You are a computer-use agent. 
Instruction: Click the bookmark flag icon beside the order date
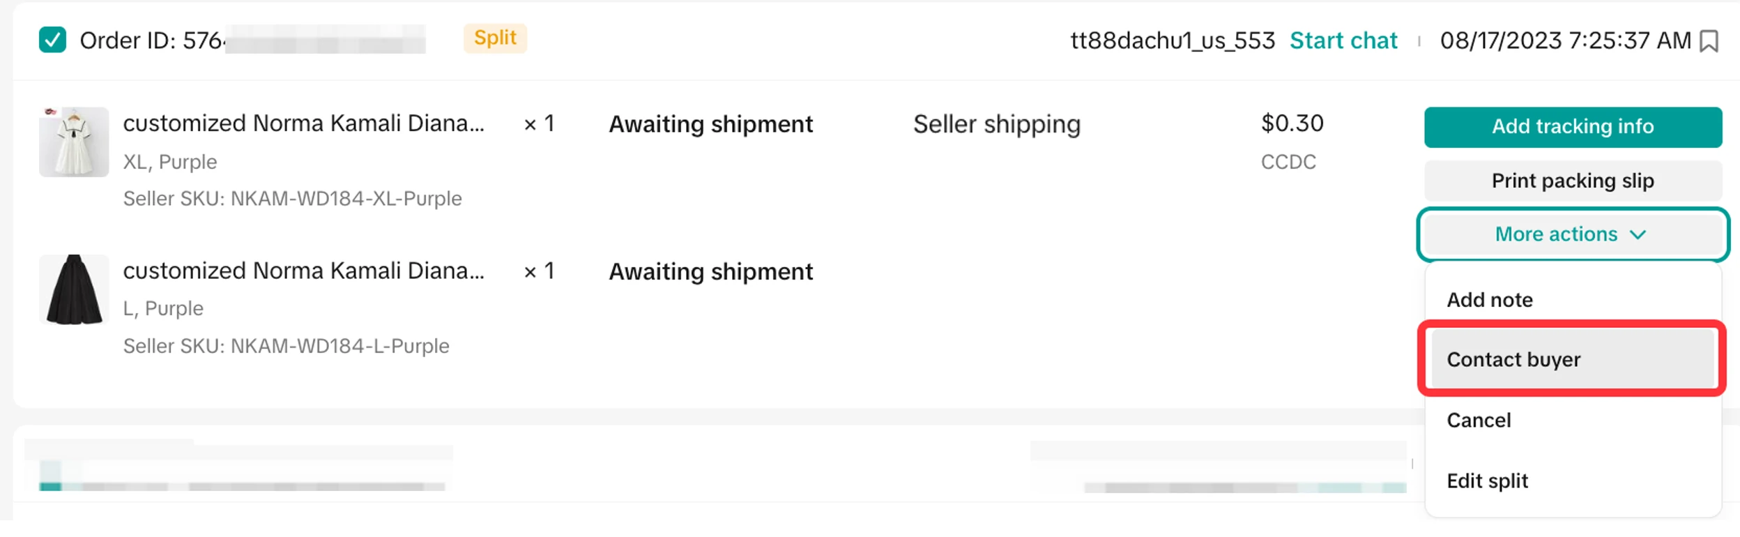click(1709, 41)
